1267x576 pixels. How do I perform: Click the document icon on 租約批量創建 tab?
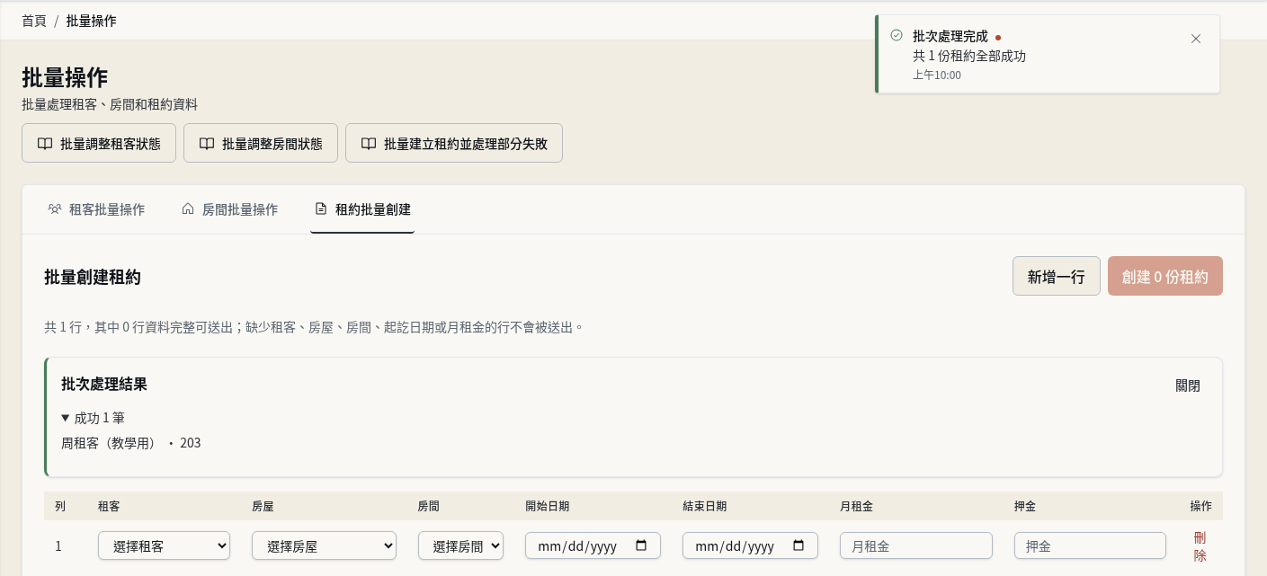[321, 209]
